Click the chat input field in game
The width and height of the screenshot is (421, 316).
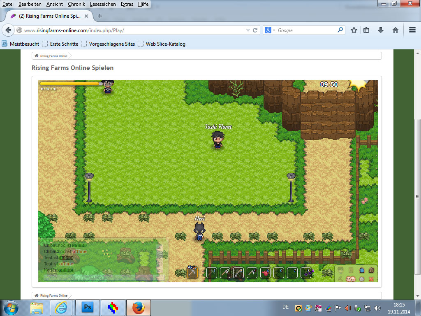click(103, 278)
